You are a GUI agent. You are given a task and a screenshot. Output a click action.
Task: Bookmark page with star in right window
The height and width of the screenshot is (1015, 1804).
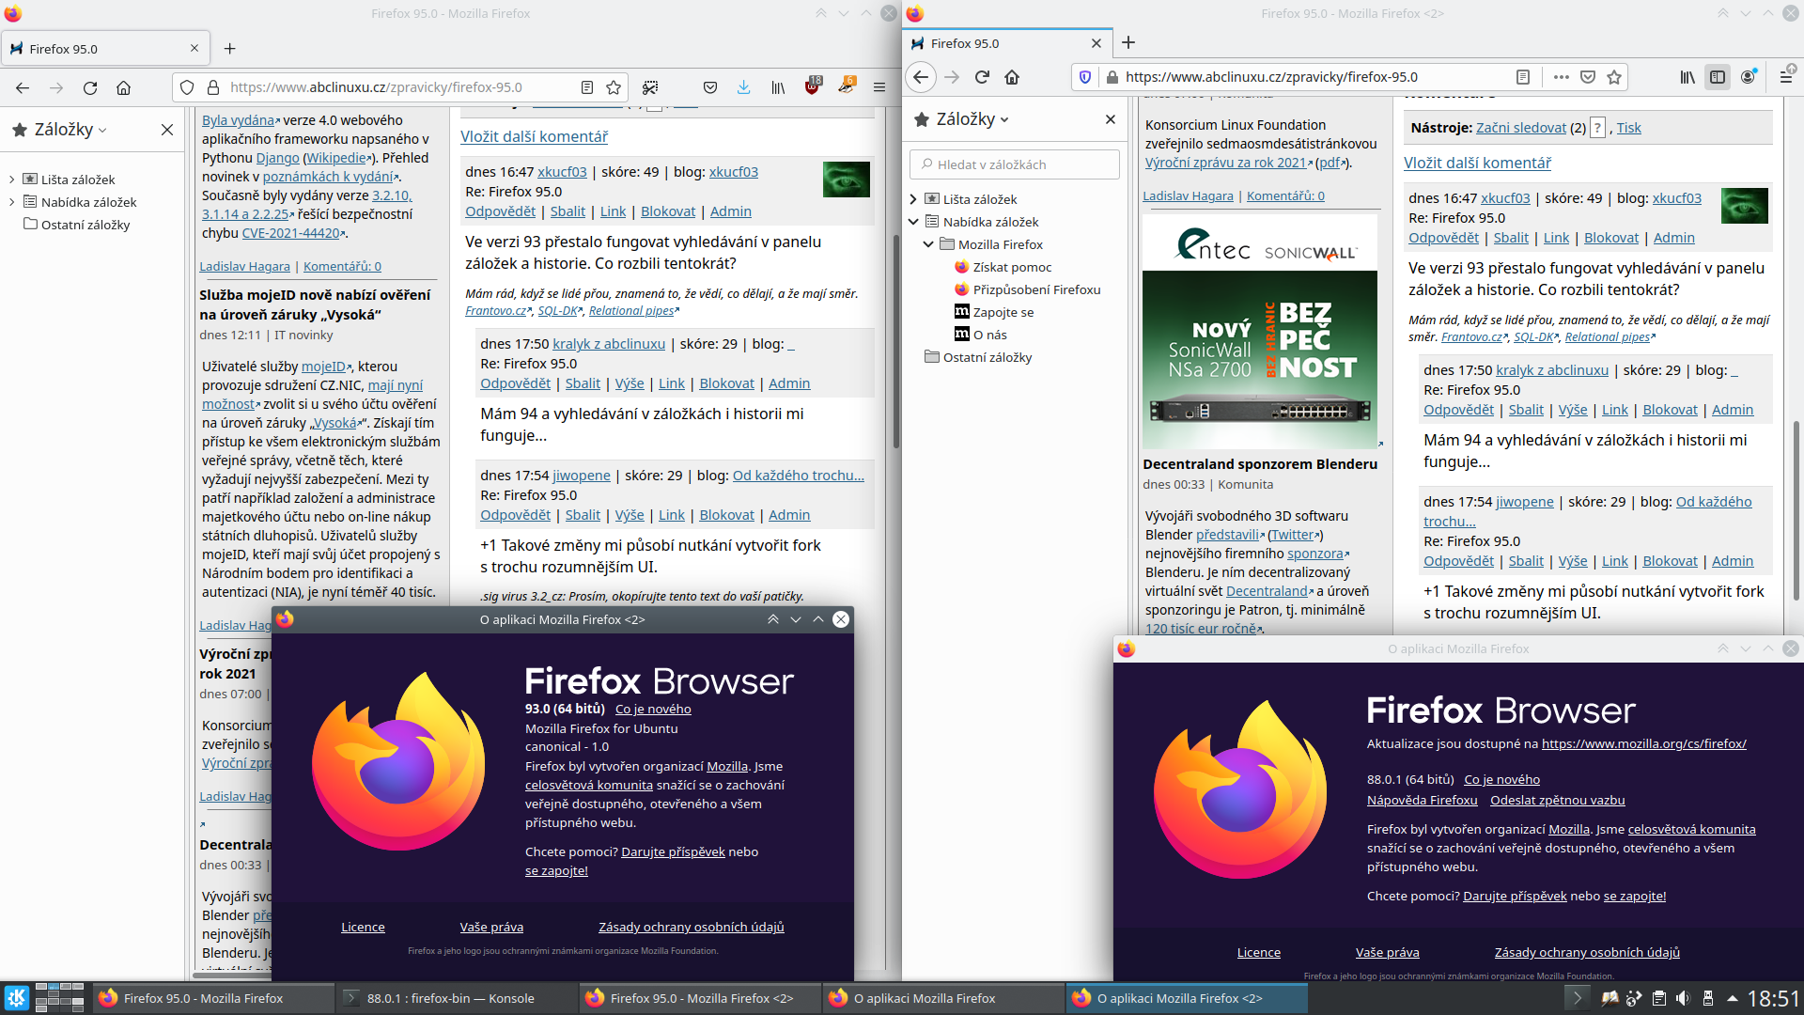pyautogui.click(x=1614, y=77)
